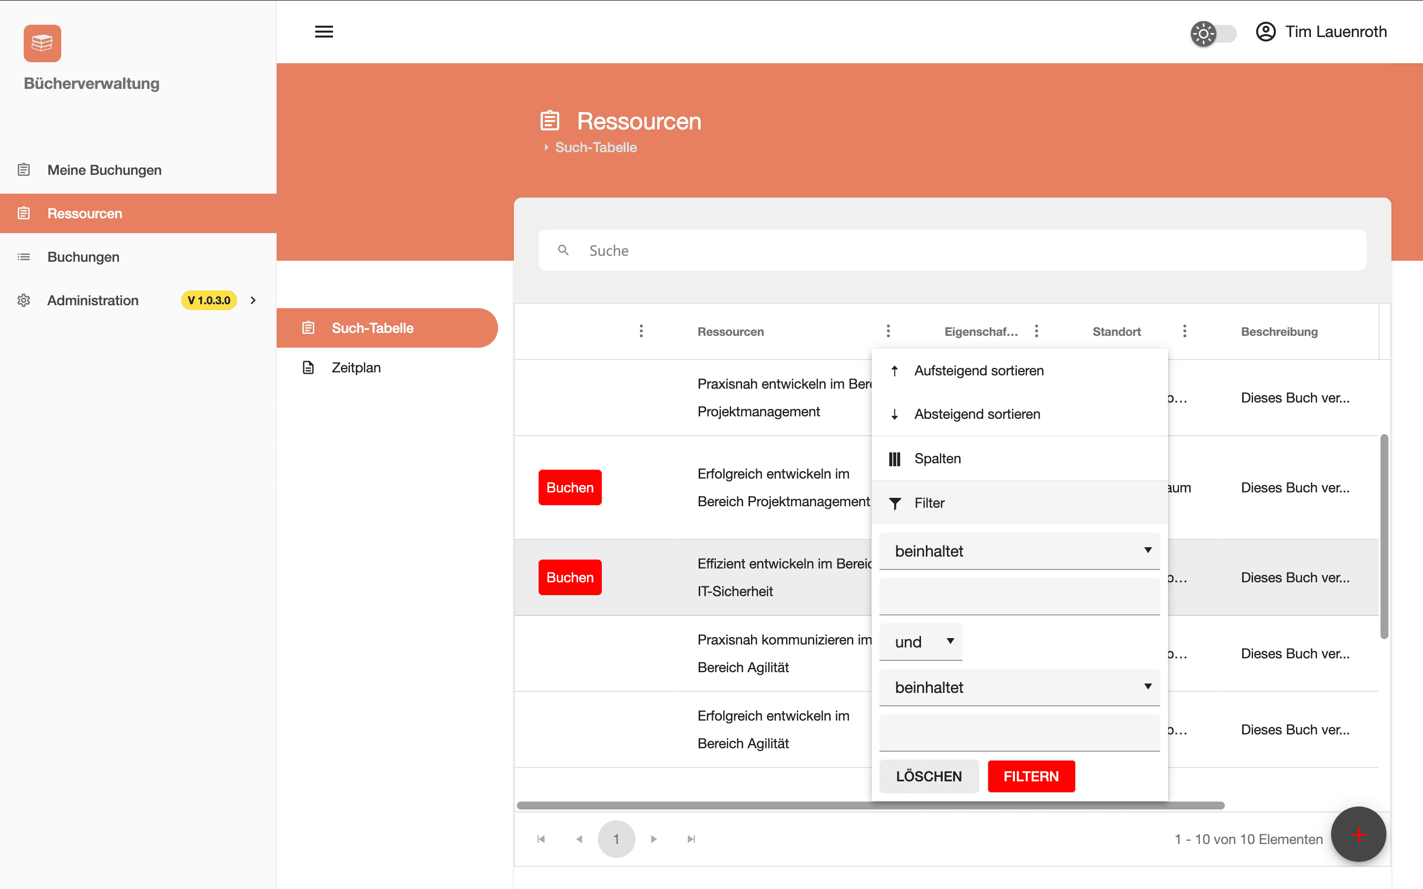Open the first beinhaltet operator dropdown
The height and width of the screenshot is (889, 1423).
[1019, 551]
